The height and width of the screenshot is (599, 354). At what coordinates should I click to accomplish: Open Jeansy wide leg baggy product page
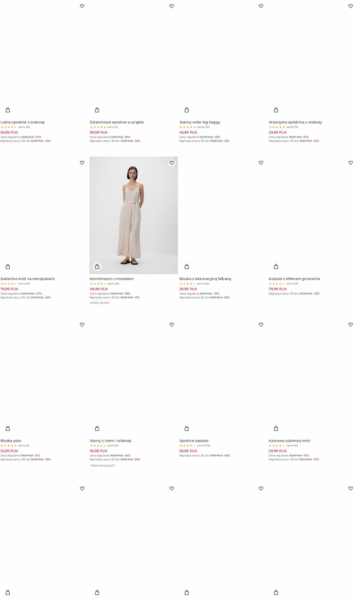tap(200, 122)
